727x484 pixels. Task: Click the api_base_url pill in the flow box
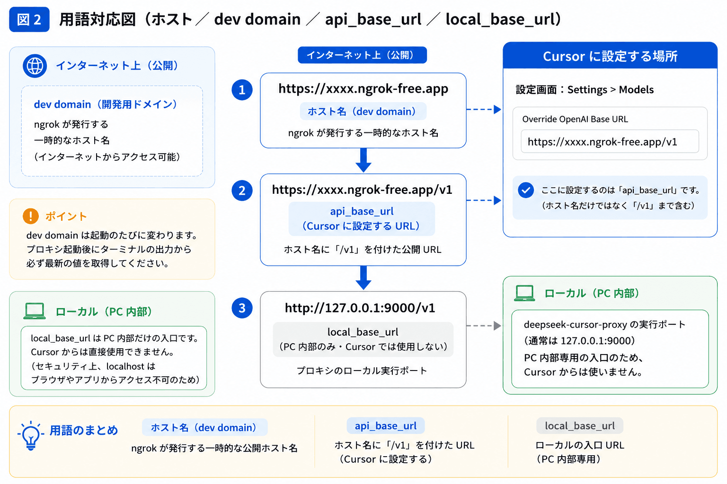click(362, 219)
